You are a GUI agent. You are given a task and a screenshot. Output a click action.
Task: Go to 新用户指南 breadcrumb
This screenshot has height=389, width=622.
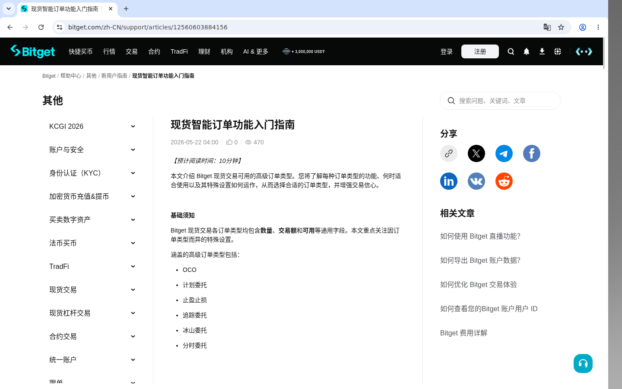pos(114,76)
